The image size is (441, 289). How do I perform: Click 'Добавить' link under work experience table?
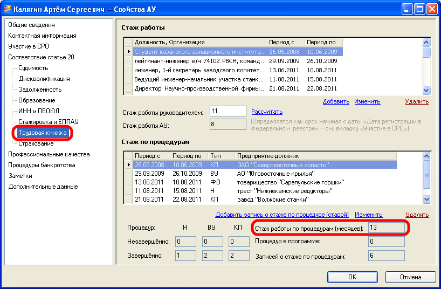coord(336,101)
